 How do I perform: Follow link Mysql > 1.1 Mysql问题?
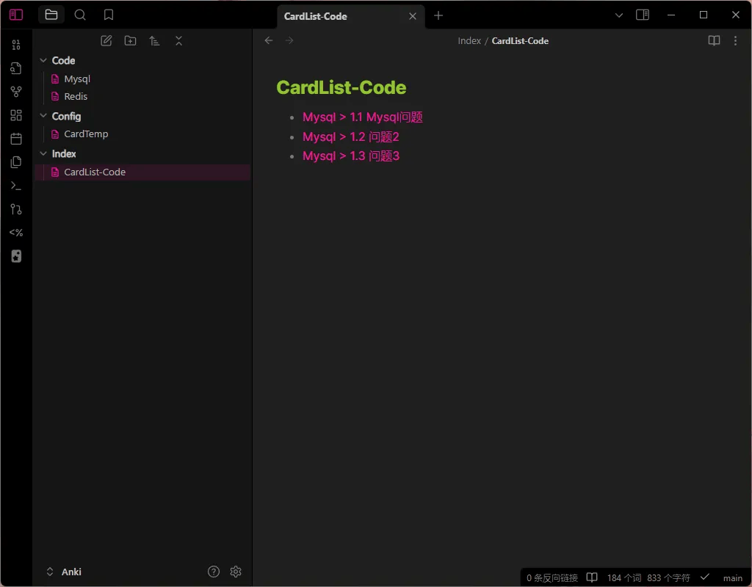(363, 117)
